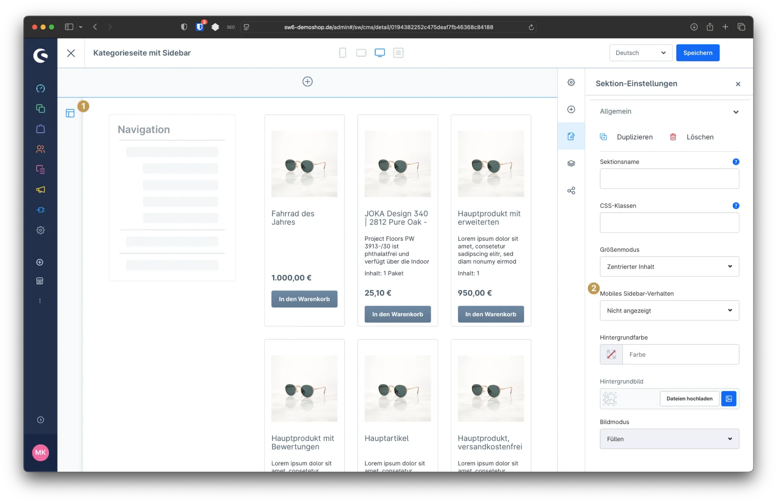The height and width of the screenshot is (503, 777).
Task: Open the Extensions plug icon
Action: pyautogui.click(x=40, y=210)
